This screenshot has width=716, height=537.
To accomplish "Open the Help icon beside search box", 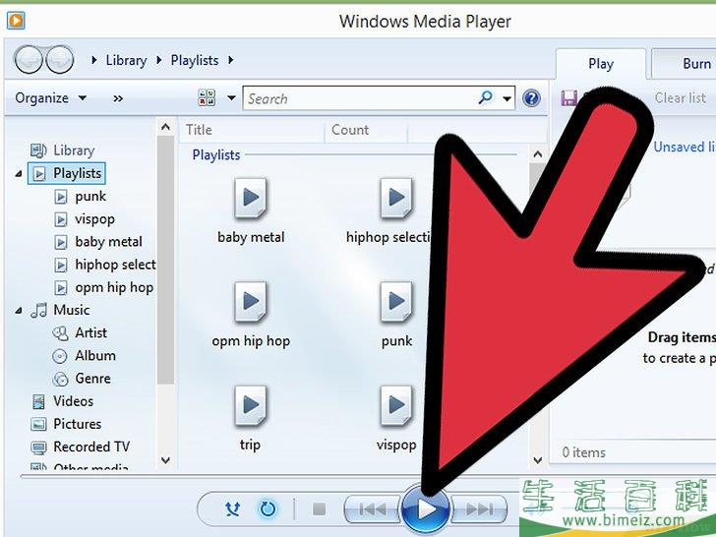I will (531, 98).
